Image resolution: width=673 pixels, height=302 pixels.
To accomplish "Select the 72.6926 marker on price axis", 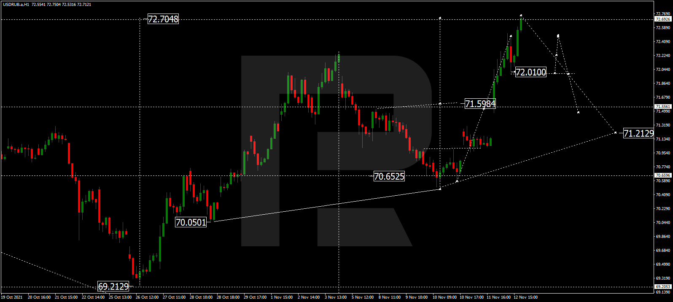I will pyautogui.click(x=663, y=19).
